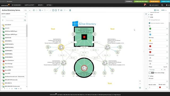Select the WESTADDS01v node icon
The height and width of the screenshot is (96, 170).
(x=107, y=47)
